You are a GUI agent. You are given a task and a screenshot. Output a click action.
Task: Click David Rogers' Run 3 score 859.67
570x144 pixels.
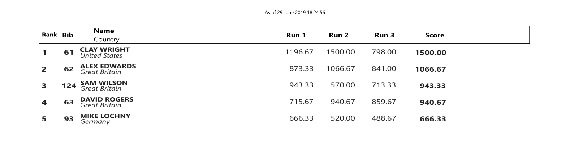pyautogui.click(x=384, y=102)
